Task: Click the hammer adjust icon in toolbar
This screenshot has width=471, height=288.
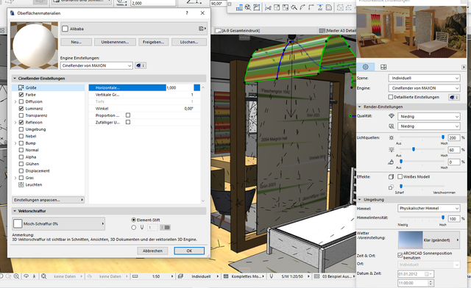Action: pos(294,8)
